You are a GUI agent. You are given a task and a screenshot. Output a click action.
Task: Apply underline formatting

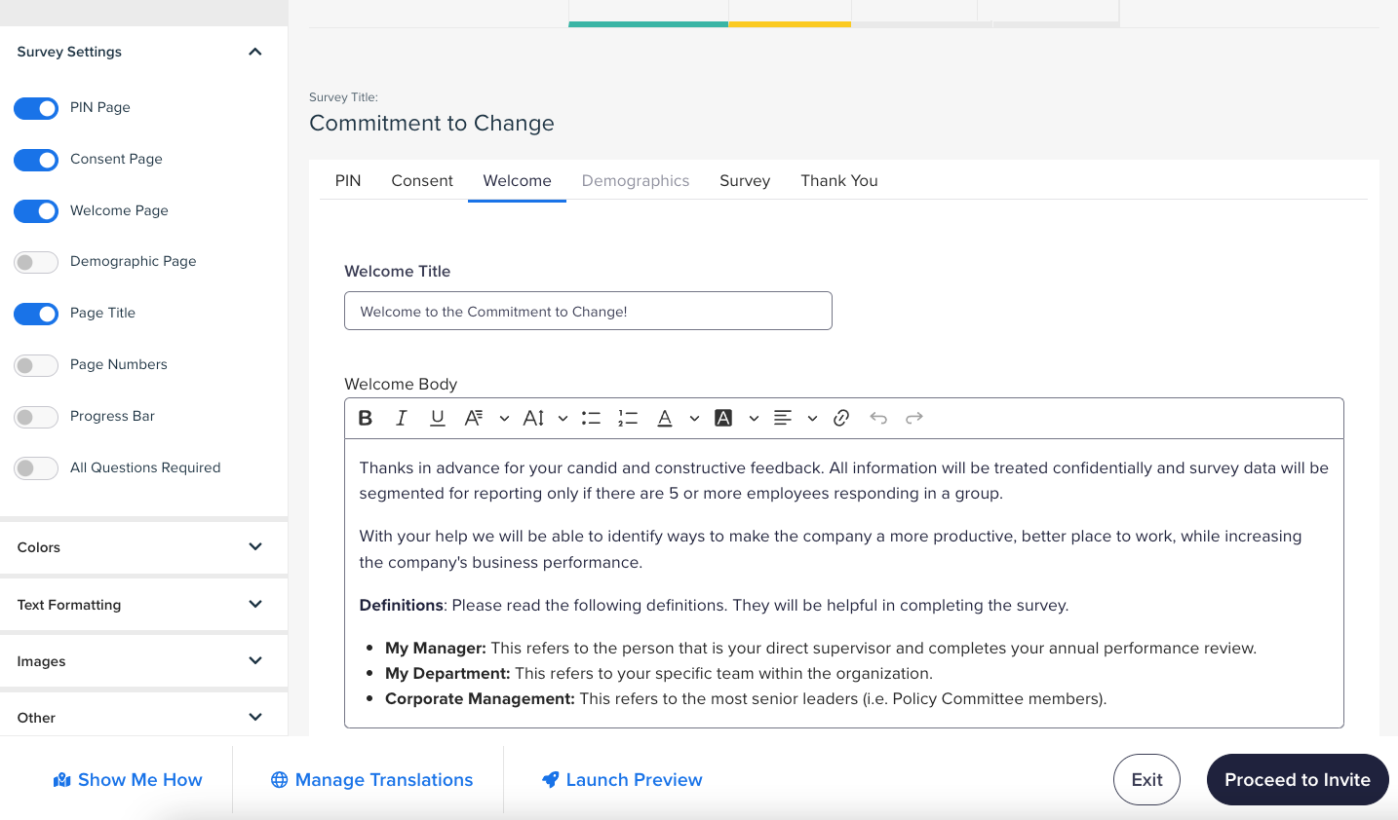pyautogui.click(x=438, y=418)
